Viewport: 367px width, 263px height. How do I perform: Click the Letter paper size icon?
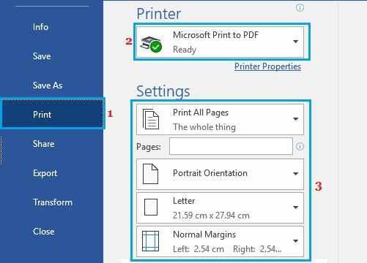point(151,207)
